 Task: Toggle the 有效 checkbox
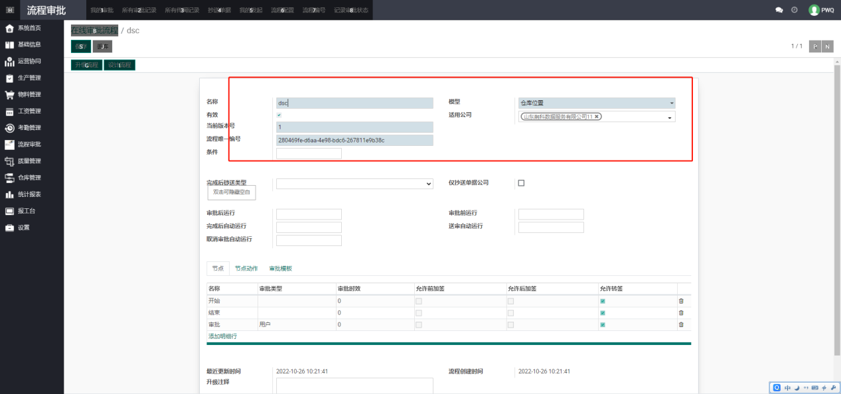coord(279,115)
